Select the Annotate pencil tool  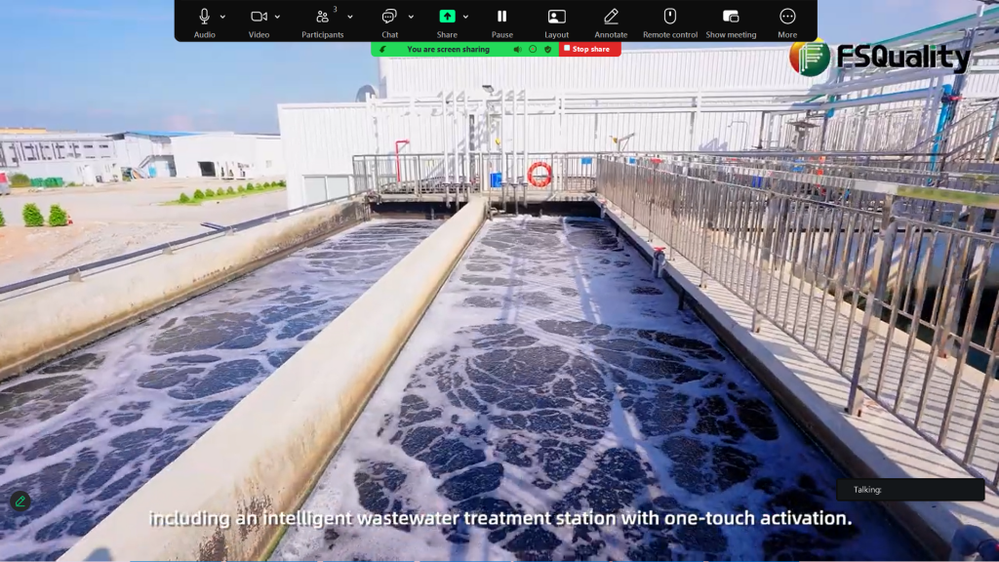tap(611, 17)
